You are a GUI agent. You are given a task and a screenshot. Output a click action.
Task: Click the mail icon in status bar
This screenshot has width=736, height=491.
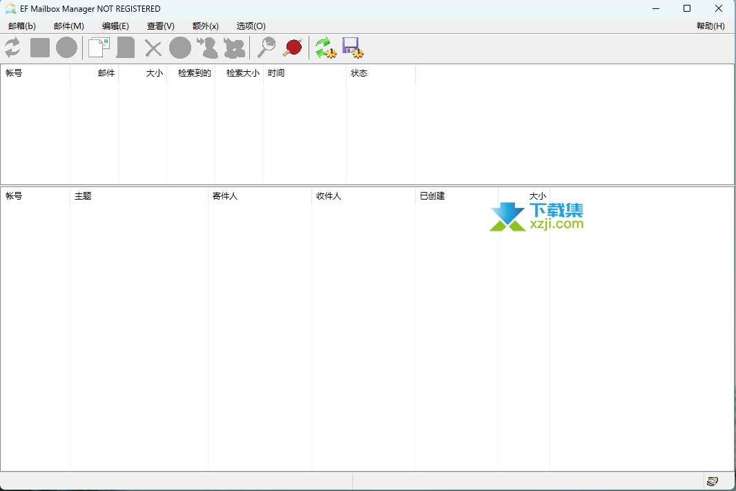(x=713, y=481)
